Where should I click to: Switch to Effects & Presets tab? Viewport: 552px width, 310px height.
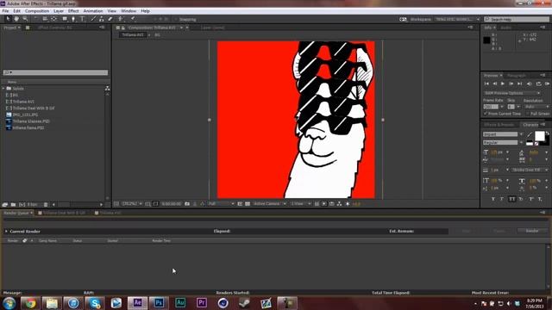(x=499, y=125)
